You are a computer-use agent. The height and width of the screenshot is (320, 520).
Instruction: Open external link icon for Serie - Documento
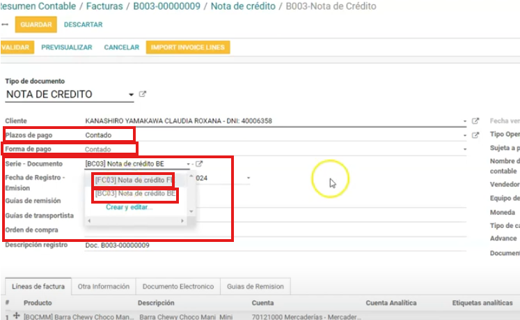tap(199, 164)
